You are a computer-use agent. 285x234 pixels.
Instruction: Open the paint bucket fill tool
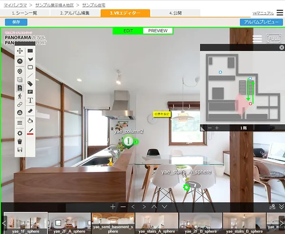(x=30, y=121)
